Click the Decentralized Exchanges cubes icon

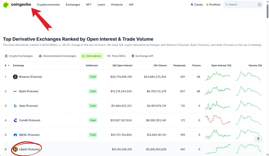(40, 56)
